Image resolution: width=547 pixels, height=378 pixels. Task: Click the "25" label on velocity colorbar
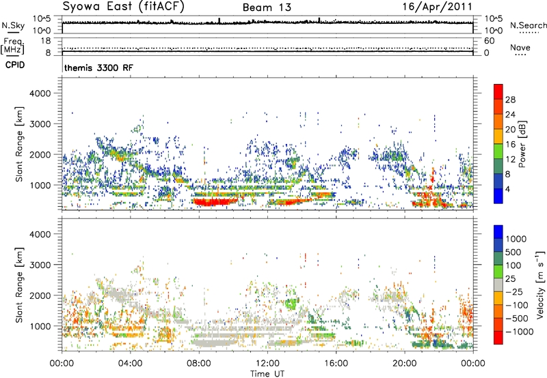coord(510,279)
